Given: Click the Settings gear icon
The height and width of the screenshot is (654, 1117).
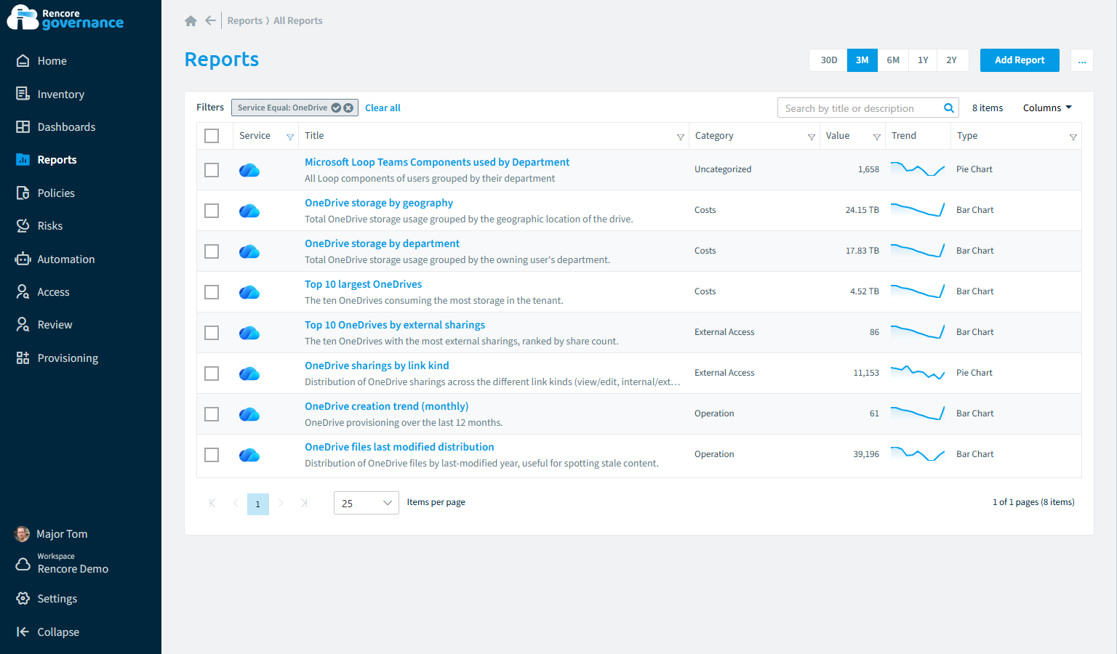Looking at the screenshot, I should pyautogui.click(x=23, y=598).
